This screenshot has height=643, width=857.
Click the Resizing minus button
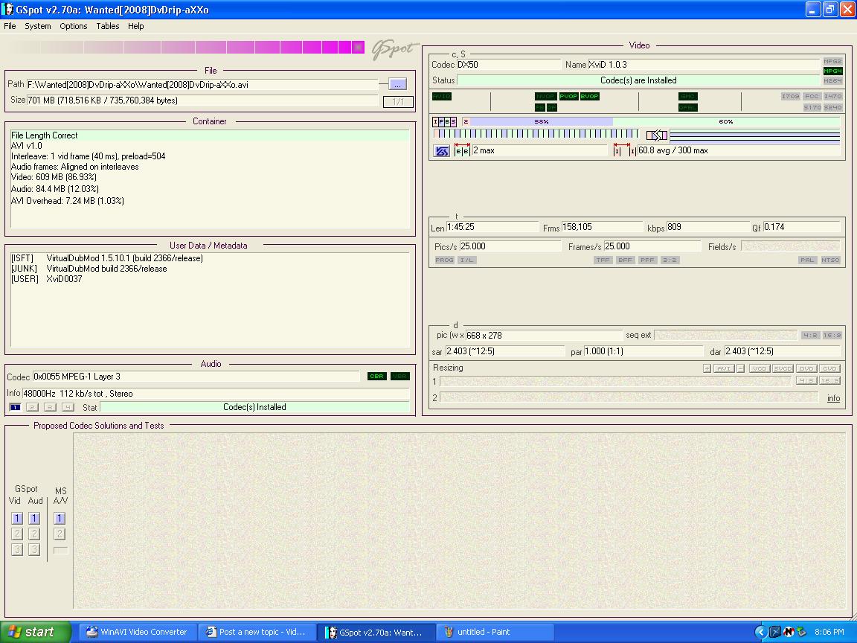741,368
